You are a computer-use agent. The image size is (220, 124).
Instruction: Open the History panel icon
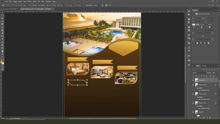(x=189, y=11)
